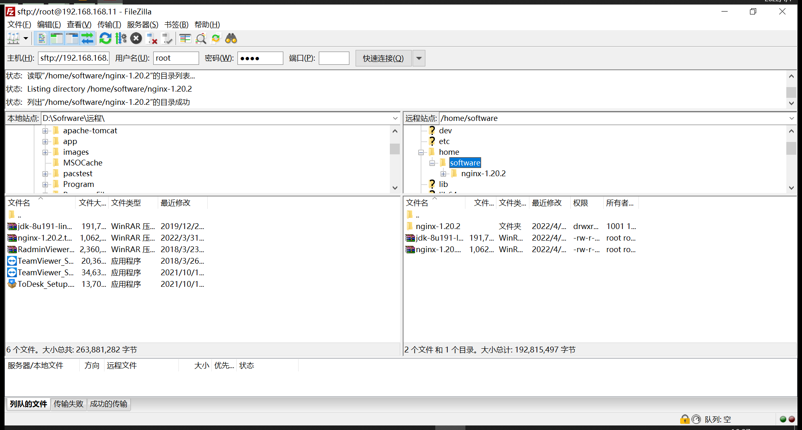This screenshot has width=802, height=430.
Task: Toggle message log display
Action: pyautogui.click(x=41, y=39)
